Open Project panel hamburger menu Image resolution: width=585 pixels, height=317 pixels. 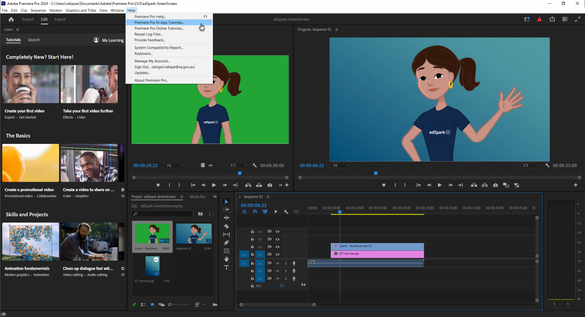(x=182, y=197)
